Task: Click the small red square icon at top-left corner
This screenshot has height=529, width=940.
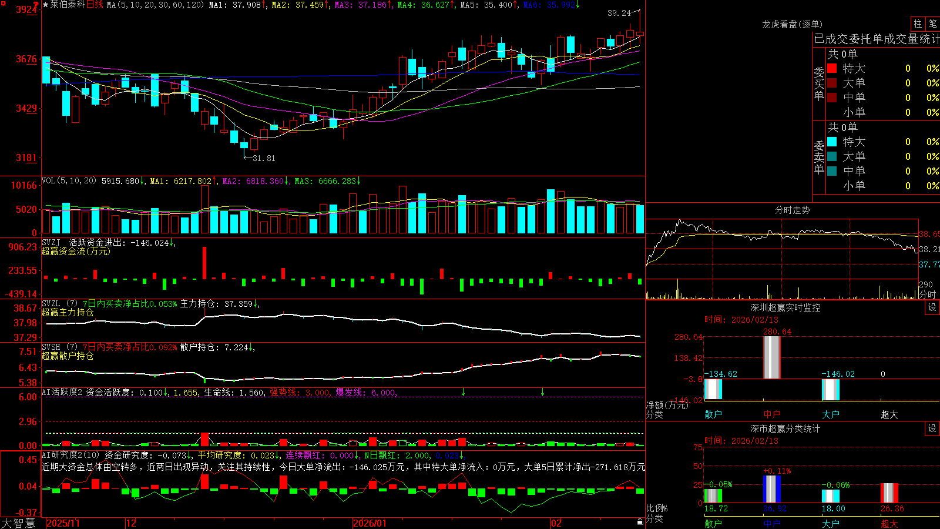Action: (x=4, y=4)
